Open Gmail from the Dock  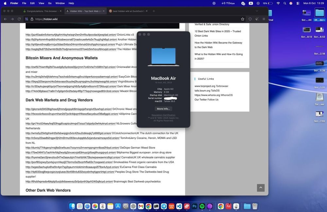[x=141, y=206]
